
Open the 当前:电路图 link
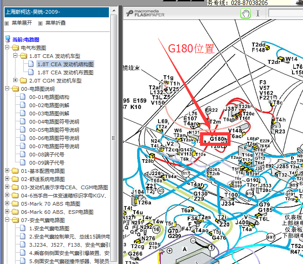[26, 40]
